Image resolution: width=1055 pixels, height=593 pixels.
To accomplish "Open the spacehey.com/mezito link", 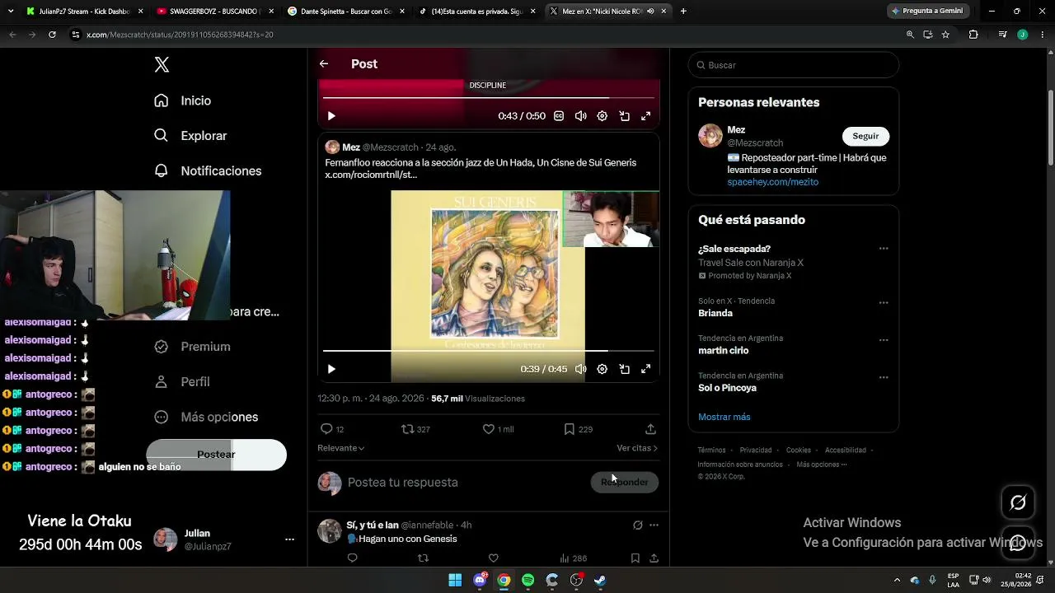I will (x=772, y=182).
